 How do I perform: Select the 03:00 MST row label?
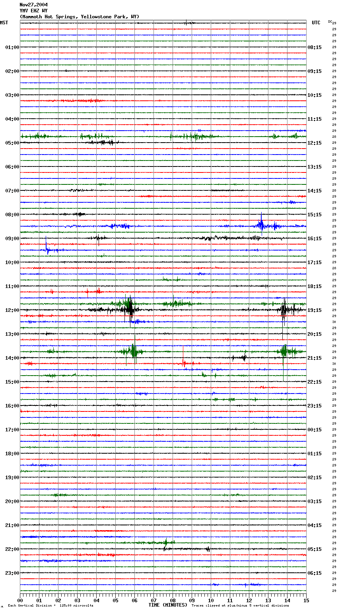point(12,95)
